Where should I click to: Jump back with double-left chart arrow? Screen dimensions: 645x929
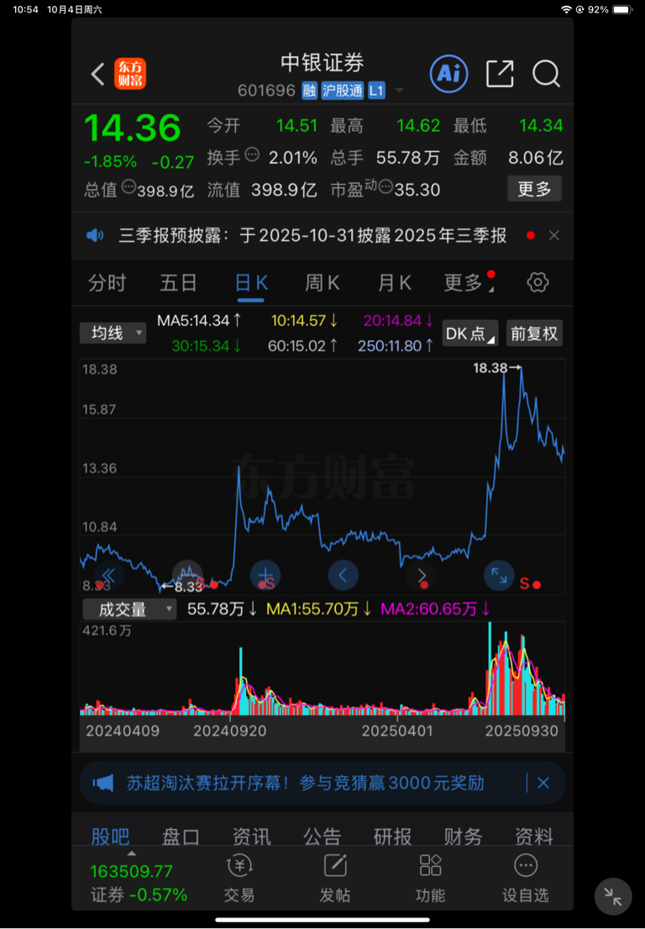point(108,575)
